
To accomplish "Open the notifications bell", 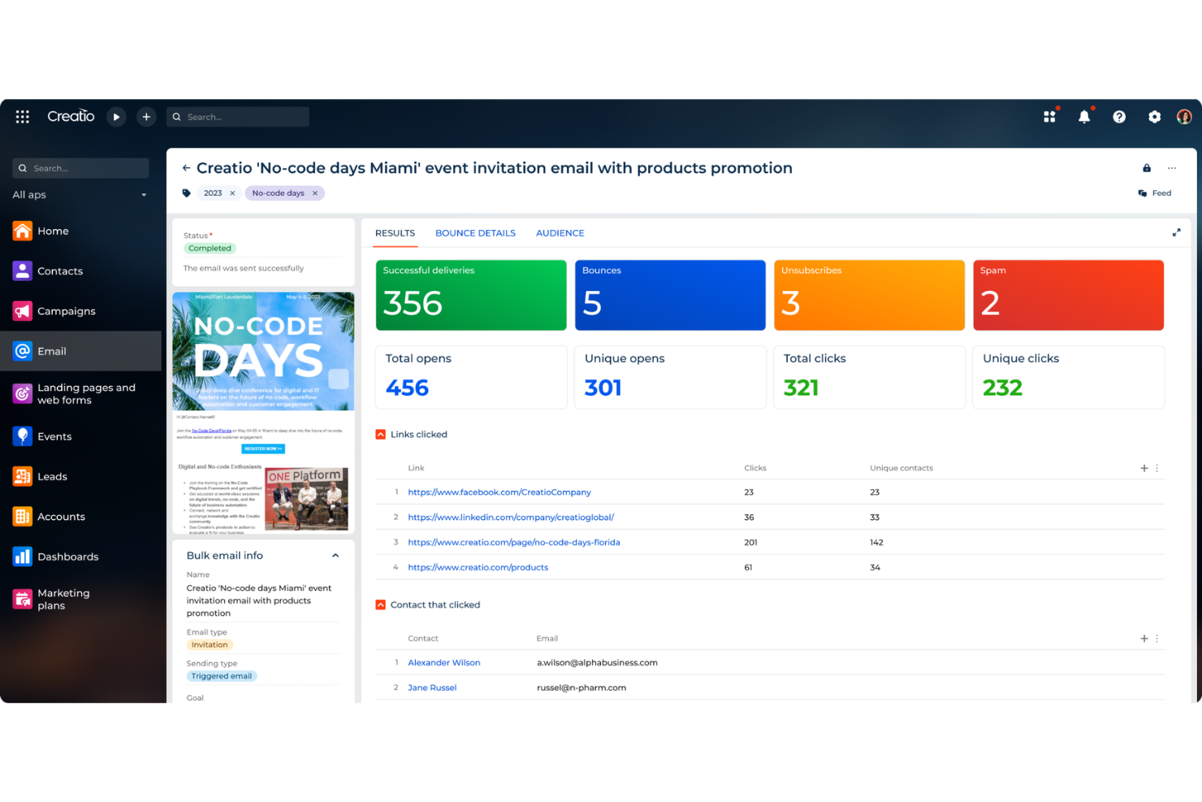I will (1084, 117).
